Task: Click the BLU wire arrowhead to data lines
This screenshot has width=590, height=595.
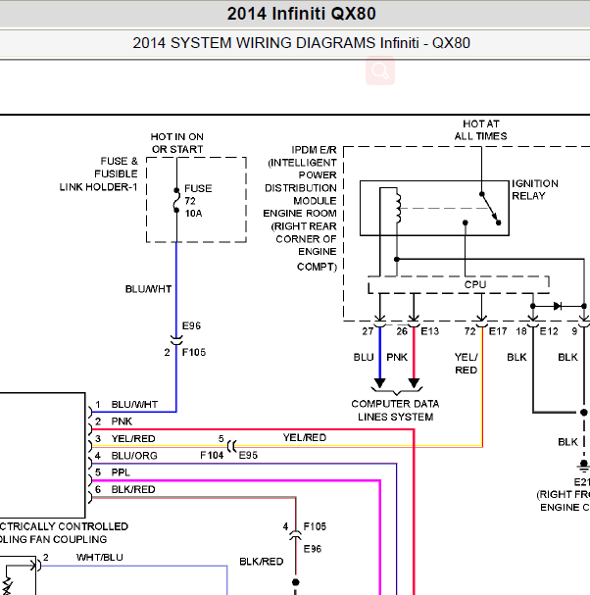Action: tap(380, 383)
